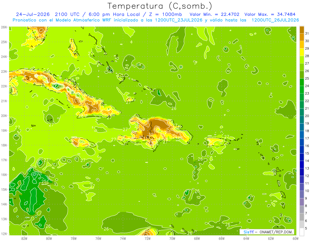314x242 pixels.
Task: Pick the colorbar segment between 29 and 30
Action: [302, 45]
